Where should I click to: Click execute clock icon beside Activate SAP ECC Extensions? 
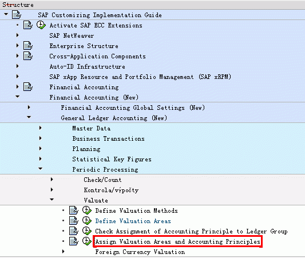click(x=41, y=25)
